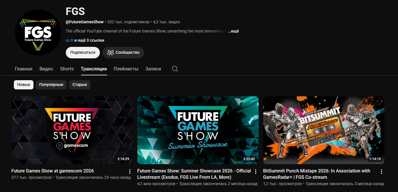Click the FGS channel avatar logo
The image size is (398, 192).
pyautogui.click(x=38, y=32)
